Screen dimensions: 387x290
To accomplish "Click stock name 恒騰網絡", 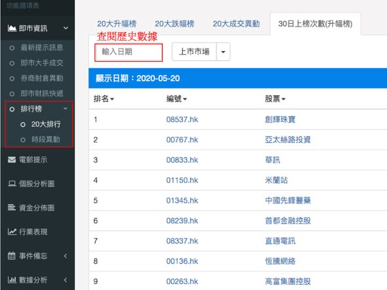I will (x=280, y=261).
